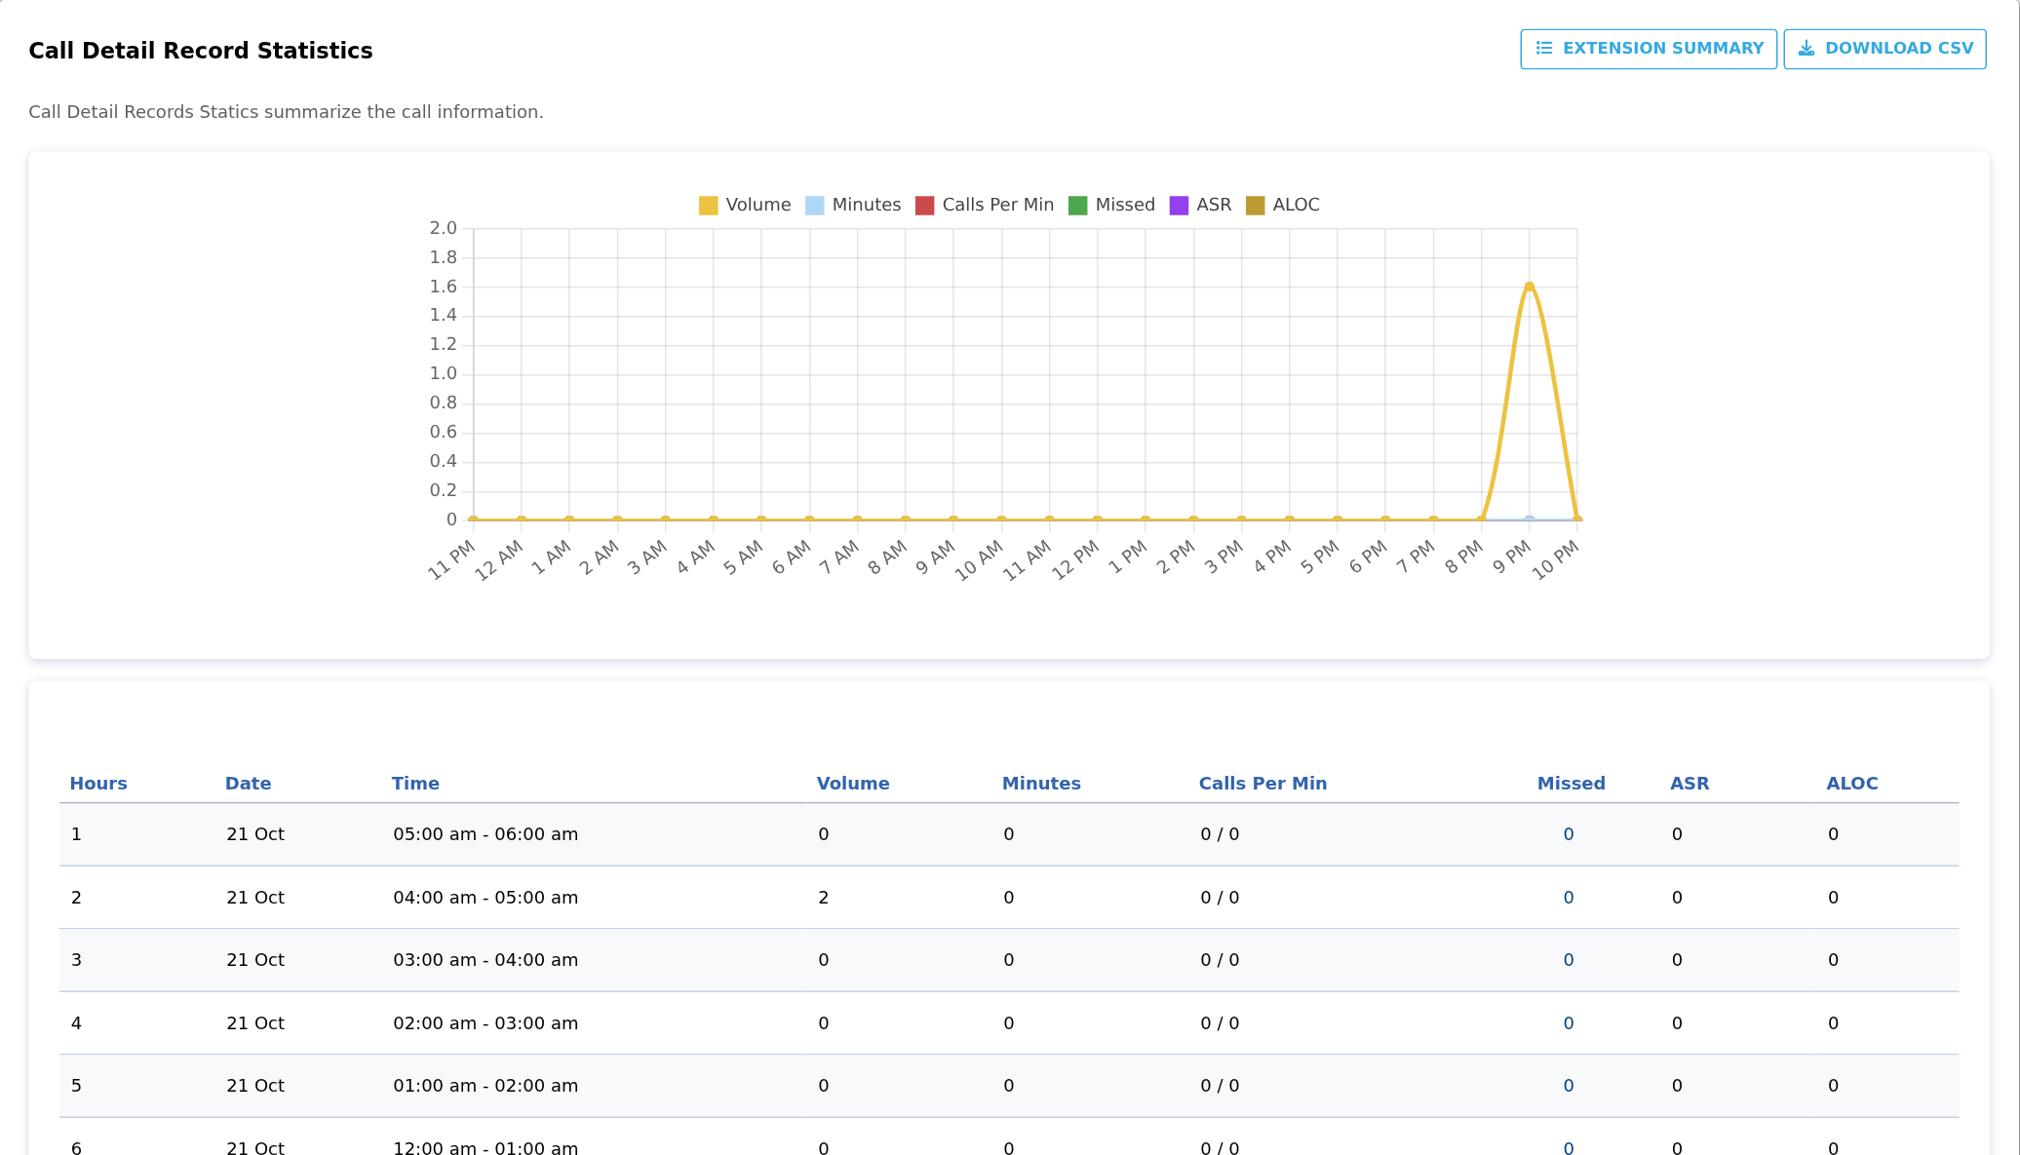The height and width of the screenshot is (1155, 2020).
Task: Click the download icon beside Download CSV
Action: tap(1806, 49)
